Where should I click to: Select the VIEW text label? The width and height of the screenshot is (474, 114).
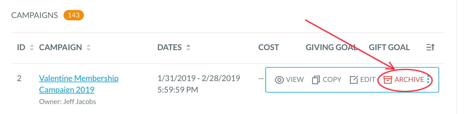[295, 80]
